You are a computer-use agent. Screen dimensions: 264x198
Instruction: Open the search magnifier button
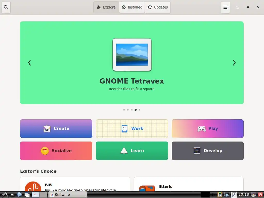(x=6, y=7)
